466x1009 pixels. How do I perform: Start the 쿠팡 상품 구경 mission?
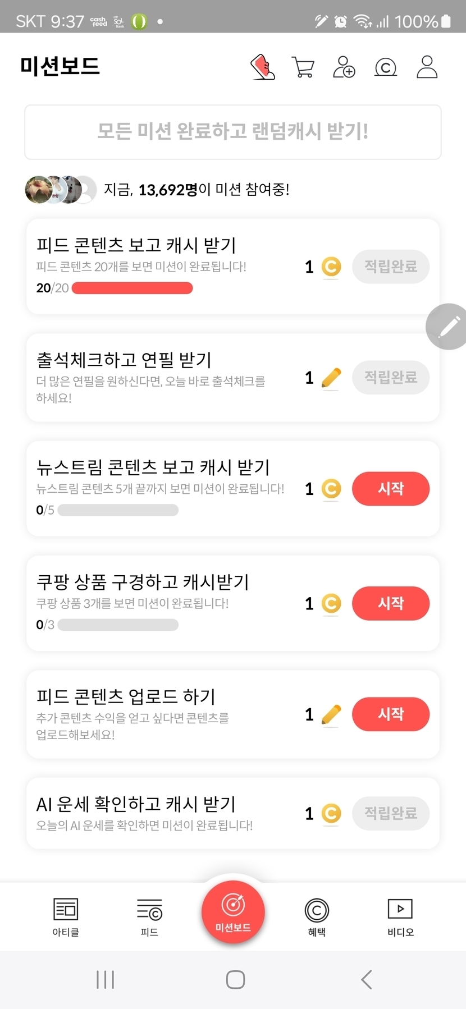pos(391,603)
